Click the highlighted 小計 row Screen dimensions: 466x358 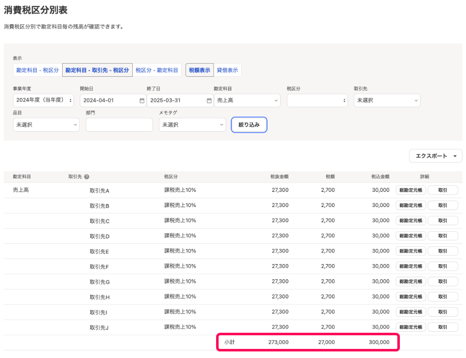tap(308, 342)
